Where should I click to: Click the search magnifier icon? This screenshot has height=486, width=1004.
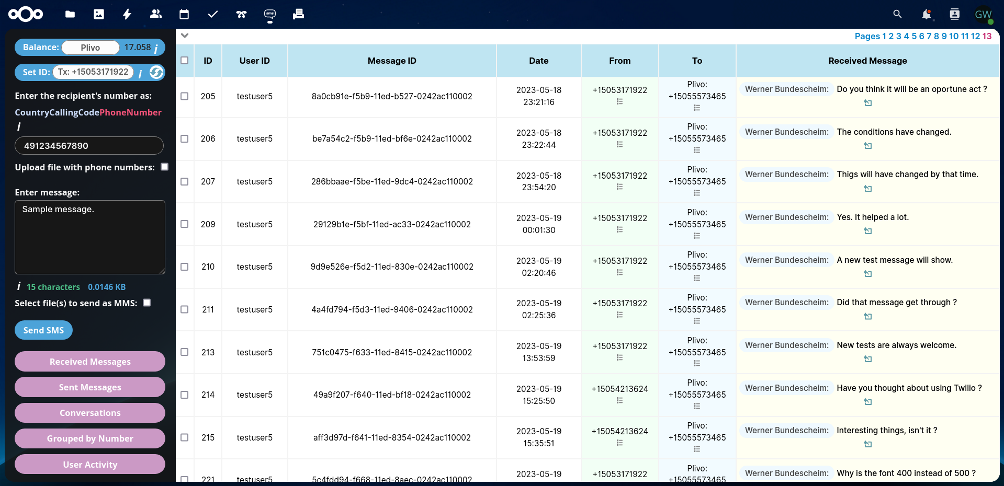click(897, 14)
